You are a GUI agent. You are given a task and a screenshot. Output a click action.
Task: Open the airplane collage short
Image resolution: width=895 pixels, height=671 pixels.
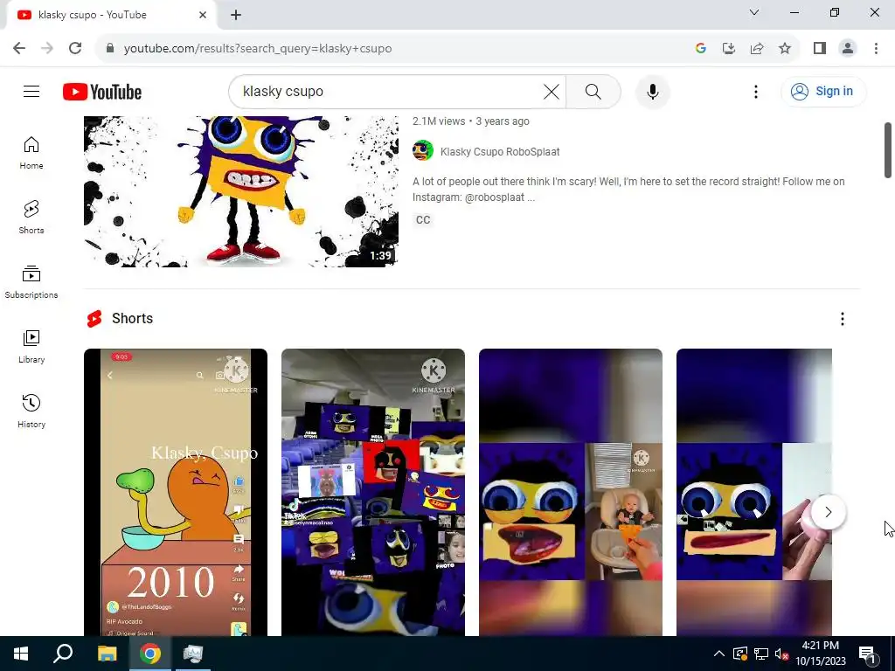pos(372,493)
